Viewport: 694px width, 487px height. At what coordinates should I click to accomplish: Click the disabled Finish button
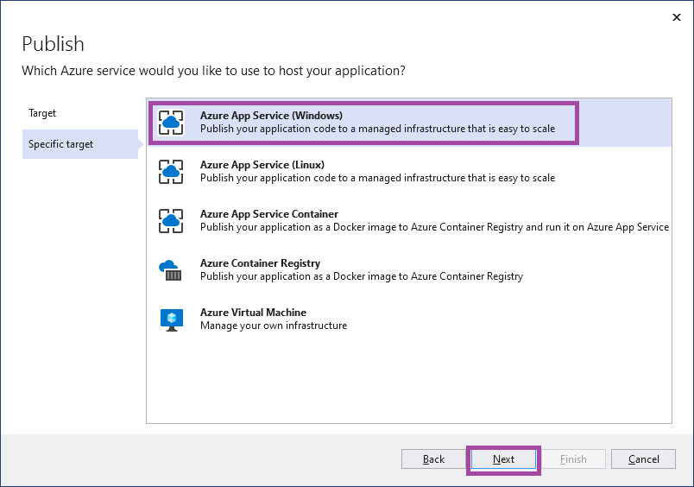573,459
